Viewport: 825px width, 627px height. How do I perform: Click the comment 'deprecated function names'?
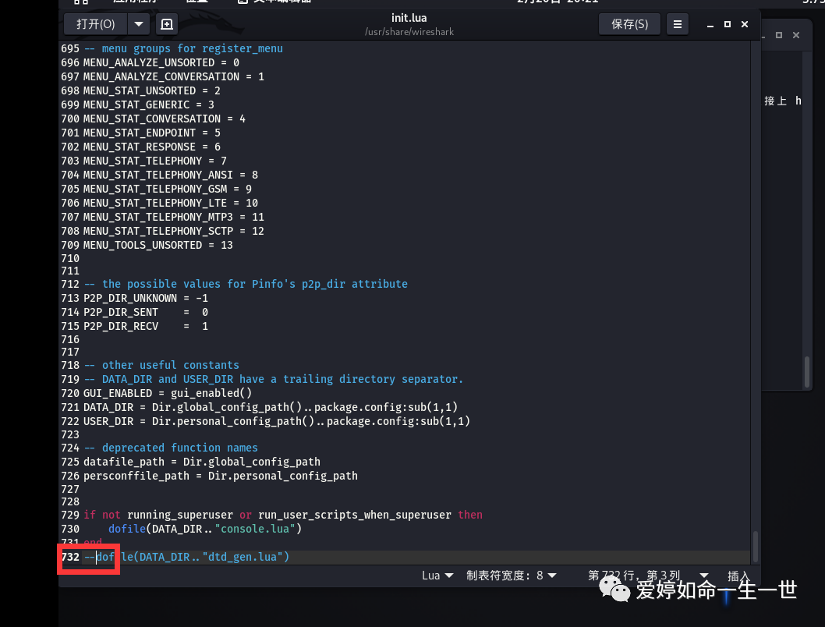pyautogui.click(x=171, y=448)
